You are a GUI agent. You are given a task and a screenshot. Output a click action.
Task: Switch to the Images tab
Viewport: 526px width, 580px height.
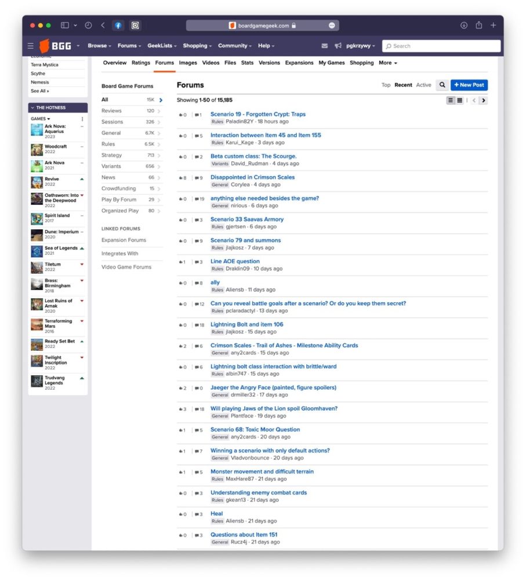[188, 63]
